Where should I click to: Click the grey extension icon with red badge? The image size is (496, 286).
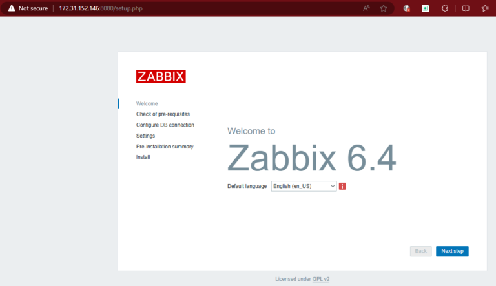pyautogui.click(x=407, y=8)
